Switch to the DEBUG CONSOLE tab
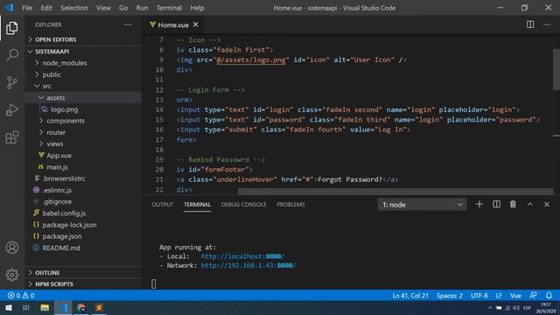 (x=243, y=204)
